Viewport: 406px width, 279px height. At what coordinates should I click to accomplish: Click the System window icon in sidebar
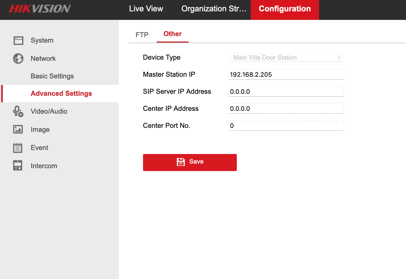tap(18, 40)
